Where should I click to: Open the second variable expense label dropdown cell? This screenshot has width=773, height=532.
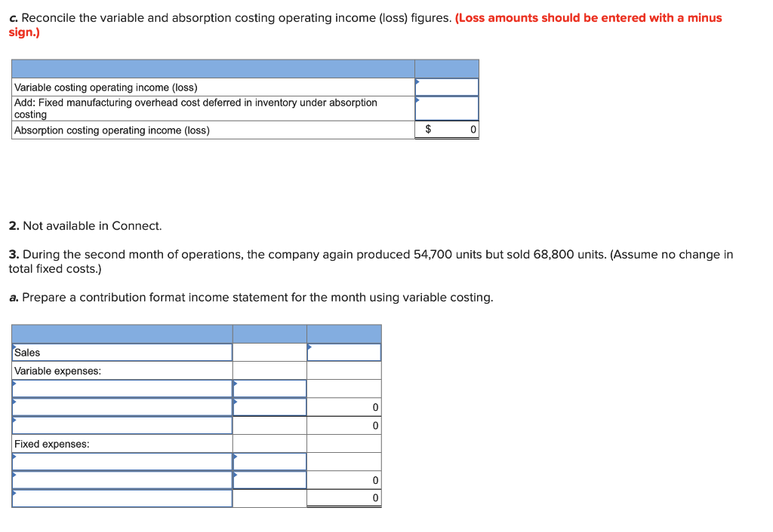(121, 406)
